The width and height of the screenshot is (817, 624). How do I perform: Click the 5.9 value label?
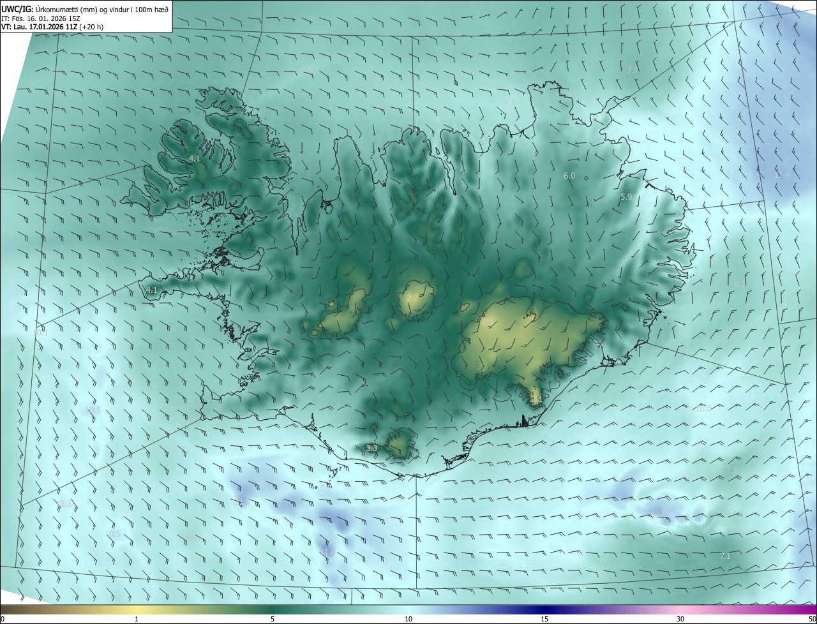pos(626,197)
